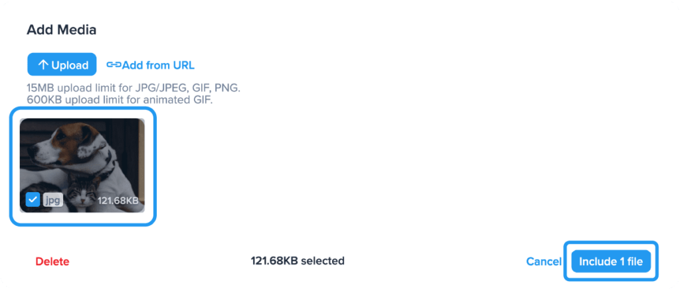The width and height of the screenshot is (680, 289).
Task: Click the word URL in the link
Action: 183,65
